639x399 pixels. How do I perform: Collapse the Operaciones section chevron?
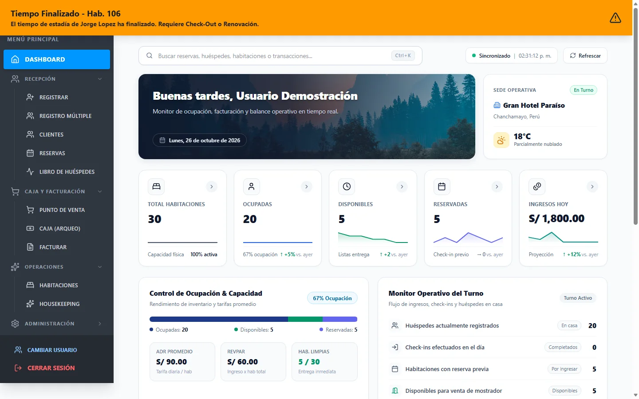pos(100,267)
